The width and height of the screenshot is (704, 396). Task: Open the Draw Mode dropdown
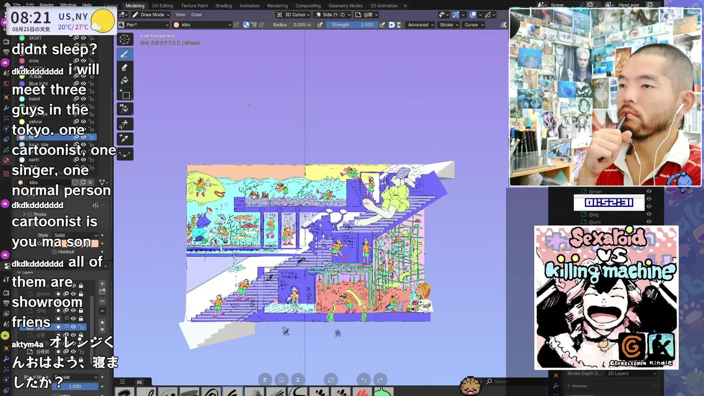151,15
